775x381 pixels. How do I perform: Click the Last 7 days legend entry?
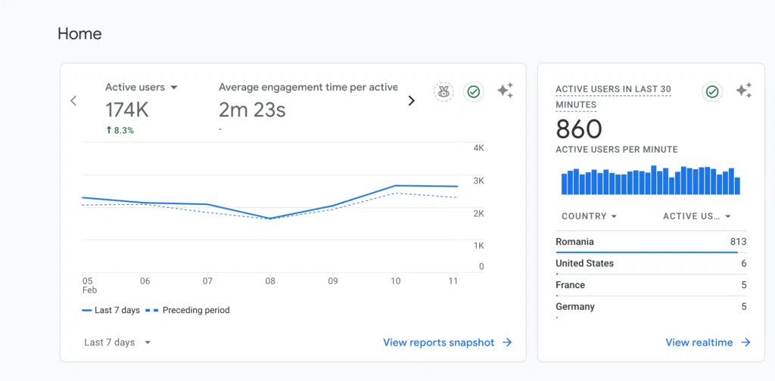click(111, 311)
